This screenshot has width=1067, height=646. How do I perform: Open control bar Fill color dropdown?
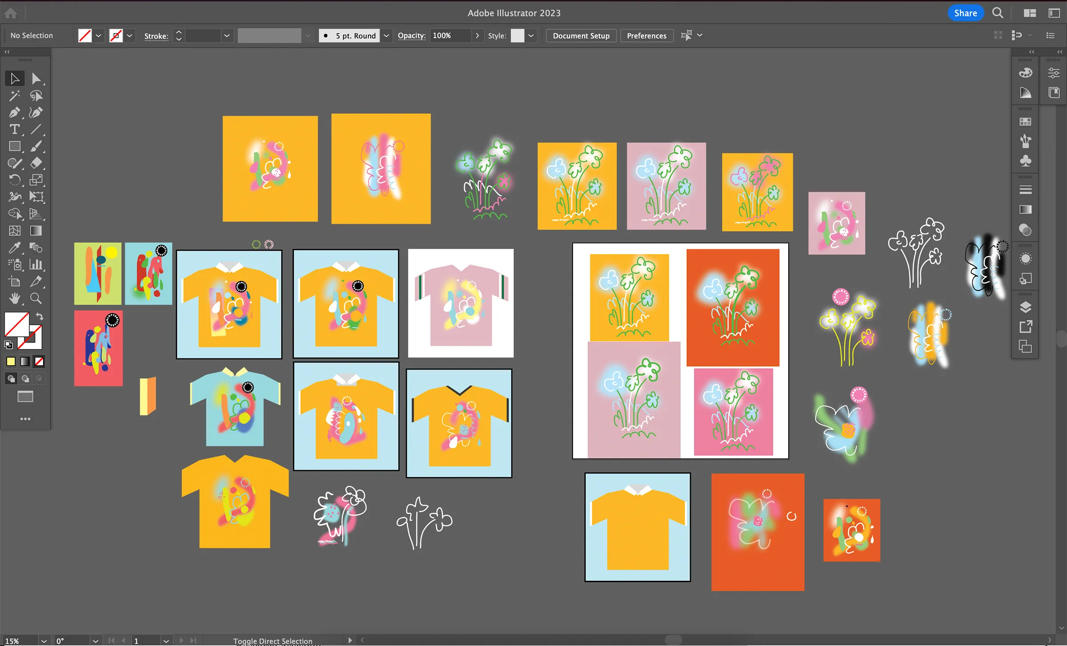tap(98, 36)
